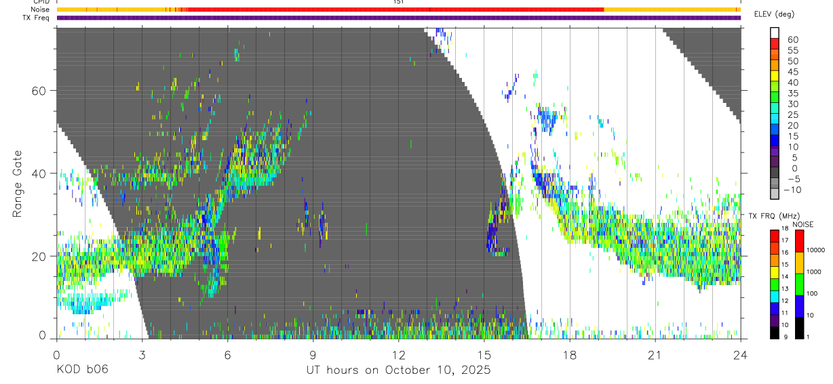Click the red-and-orange Noise strip above the plot

pyautogui.click(x=399, y=9)
